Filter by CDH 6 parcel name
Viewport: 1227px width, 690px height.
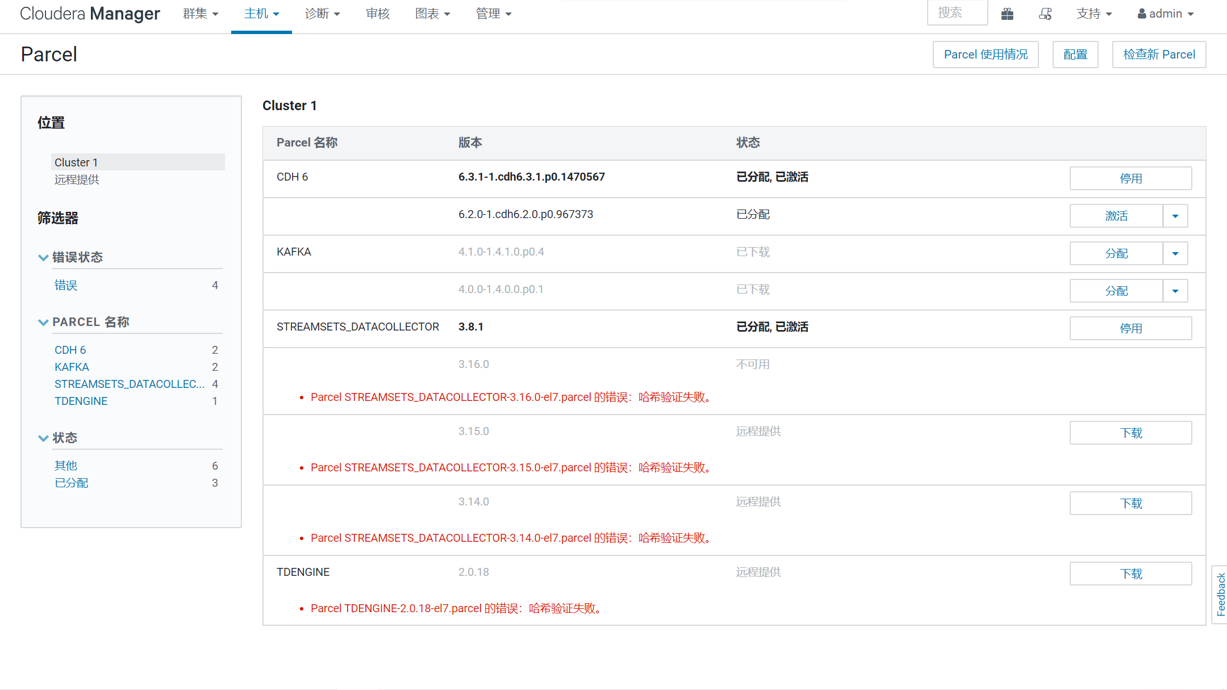(x=70, y=350)
